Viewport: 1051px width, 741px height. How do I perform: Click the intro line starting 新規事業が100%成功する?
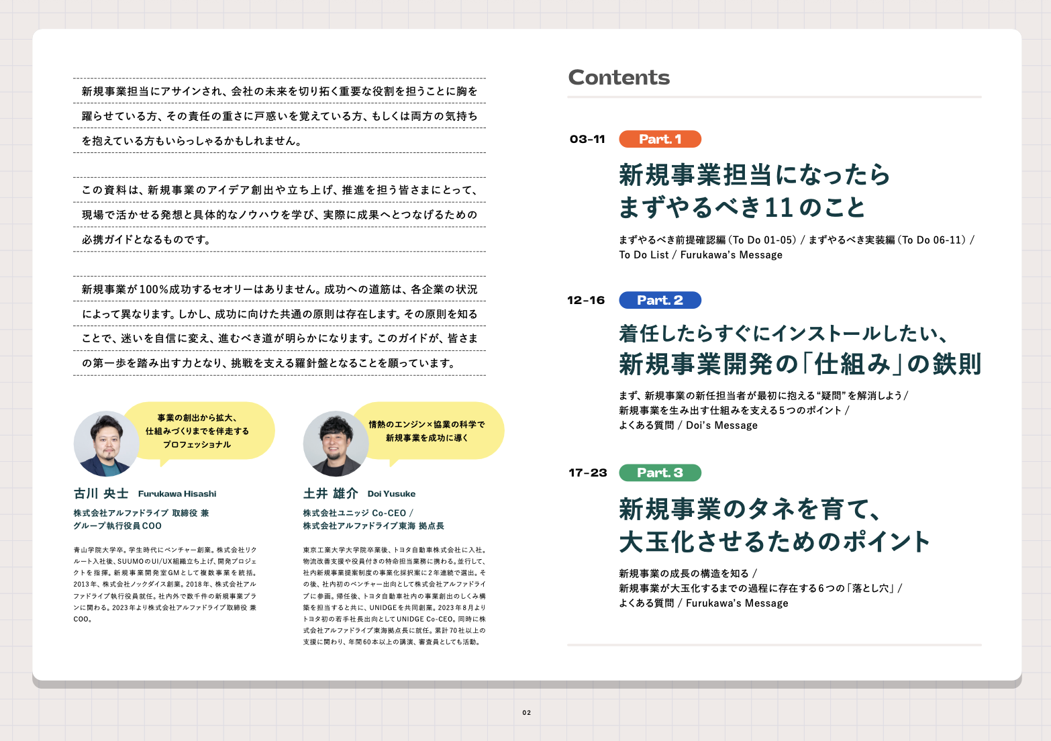[x=279, y=289]
